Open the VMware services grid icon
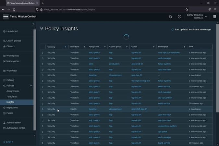This screenshot has width=219, height=146. 214,17
